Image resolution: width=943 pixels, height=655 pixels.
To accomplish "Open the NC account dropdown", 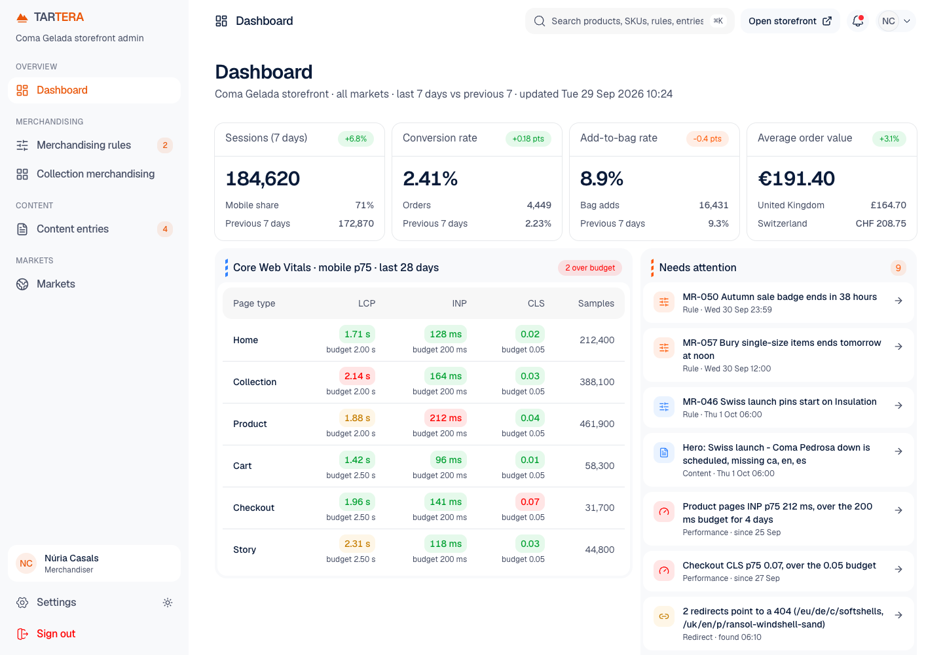I will (896, 21).
